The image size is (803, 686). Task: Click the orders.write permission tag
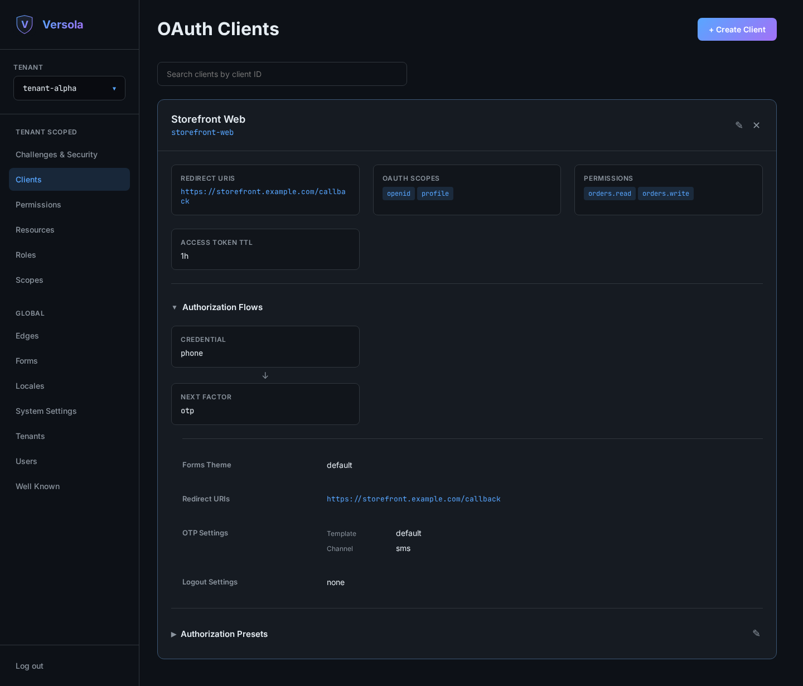coord(666,194)
